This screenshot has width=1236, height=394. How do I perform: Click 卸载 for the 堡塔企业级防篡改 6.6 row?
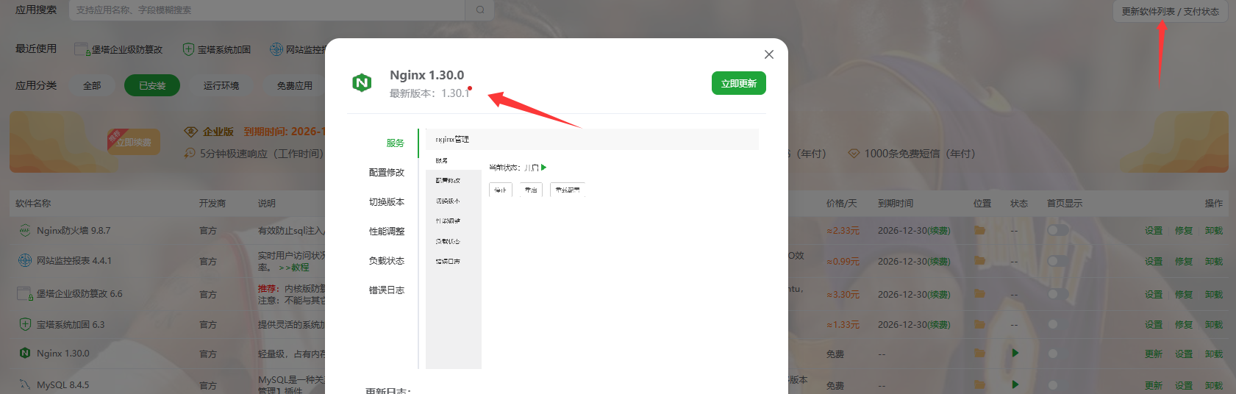[x=1214, y=294]
